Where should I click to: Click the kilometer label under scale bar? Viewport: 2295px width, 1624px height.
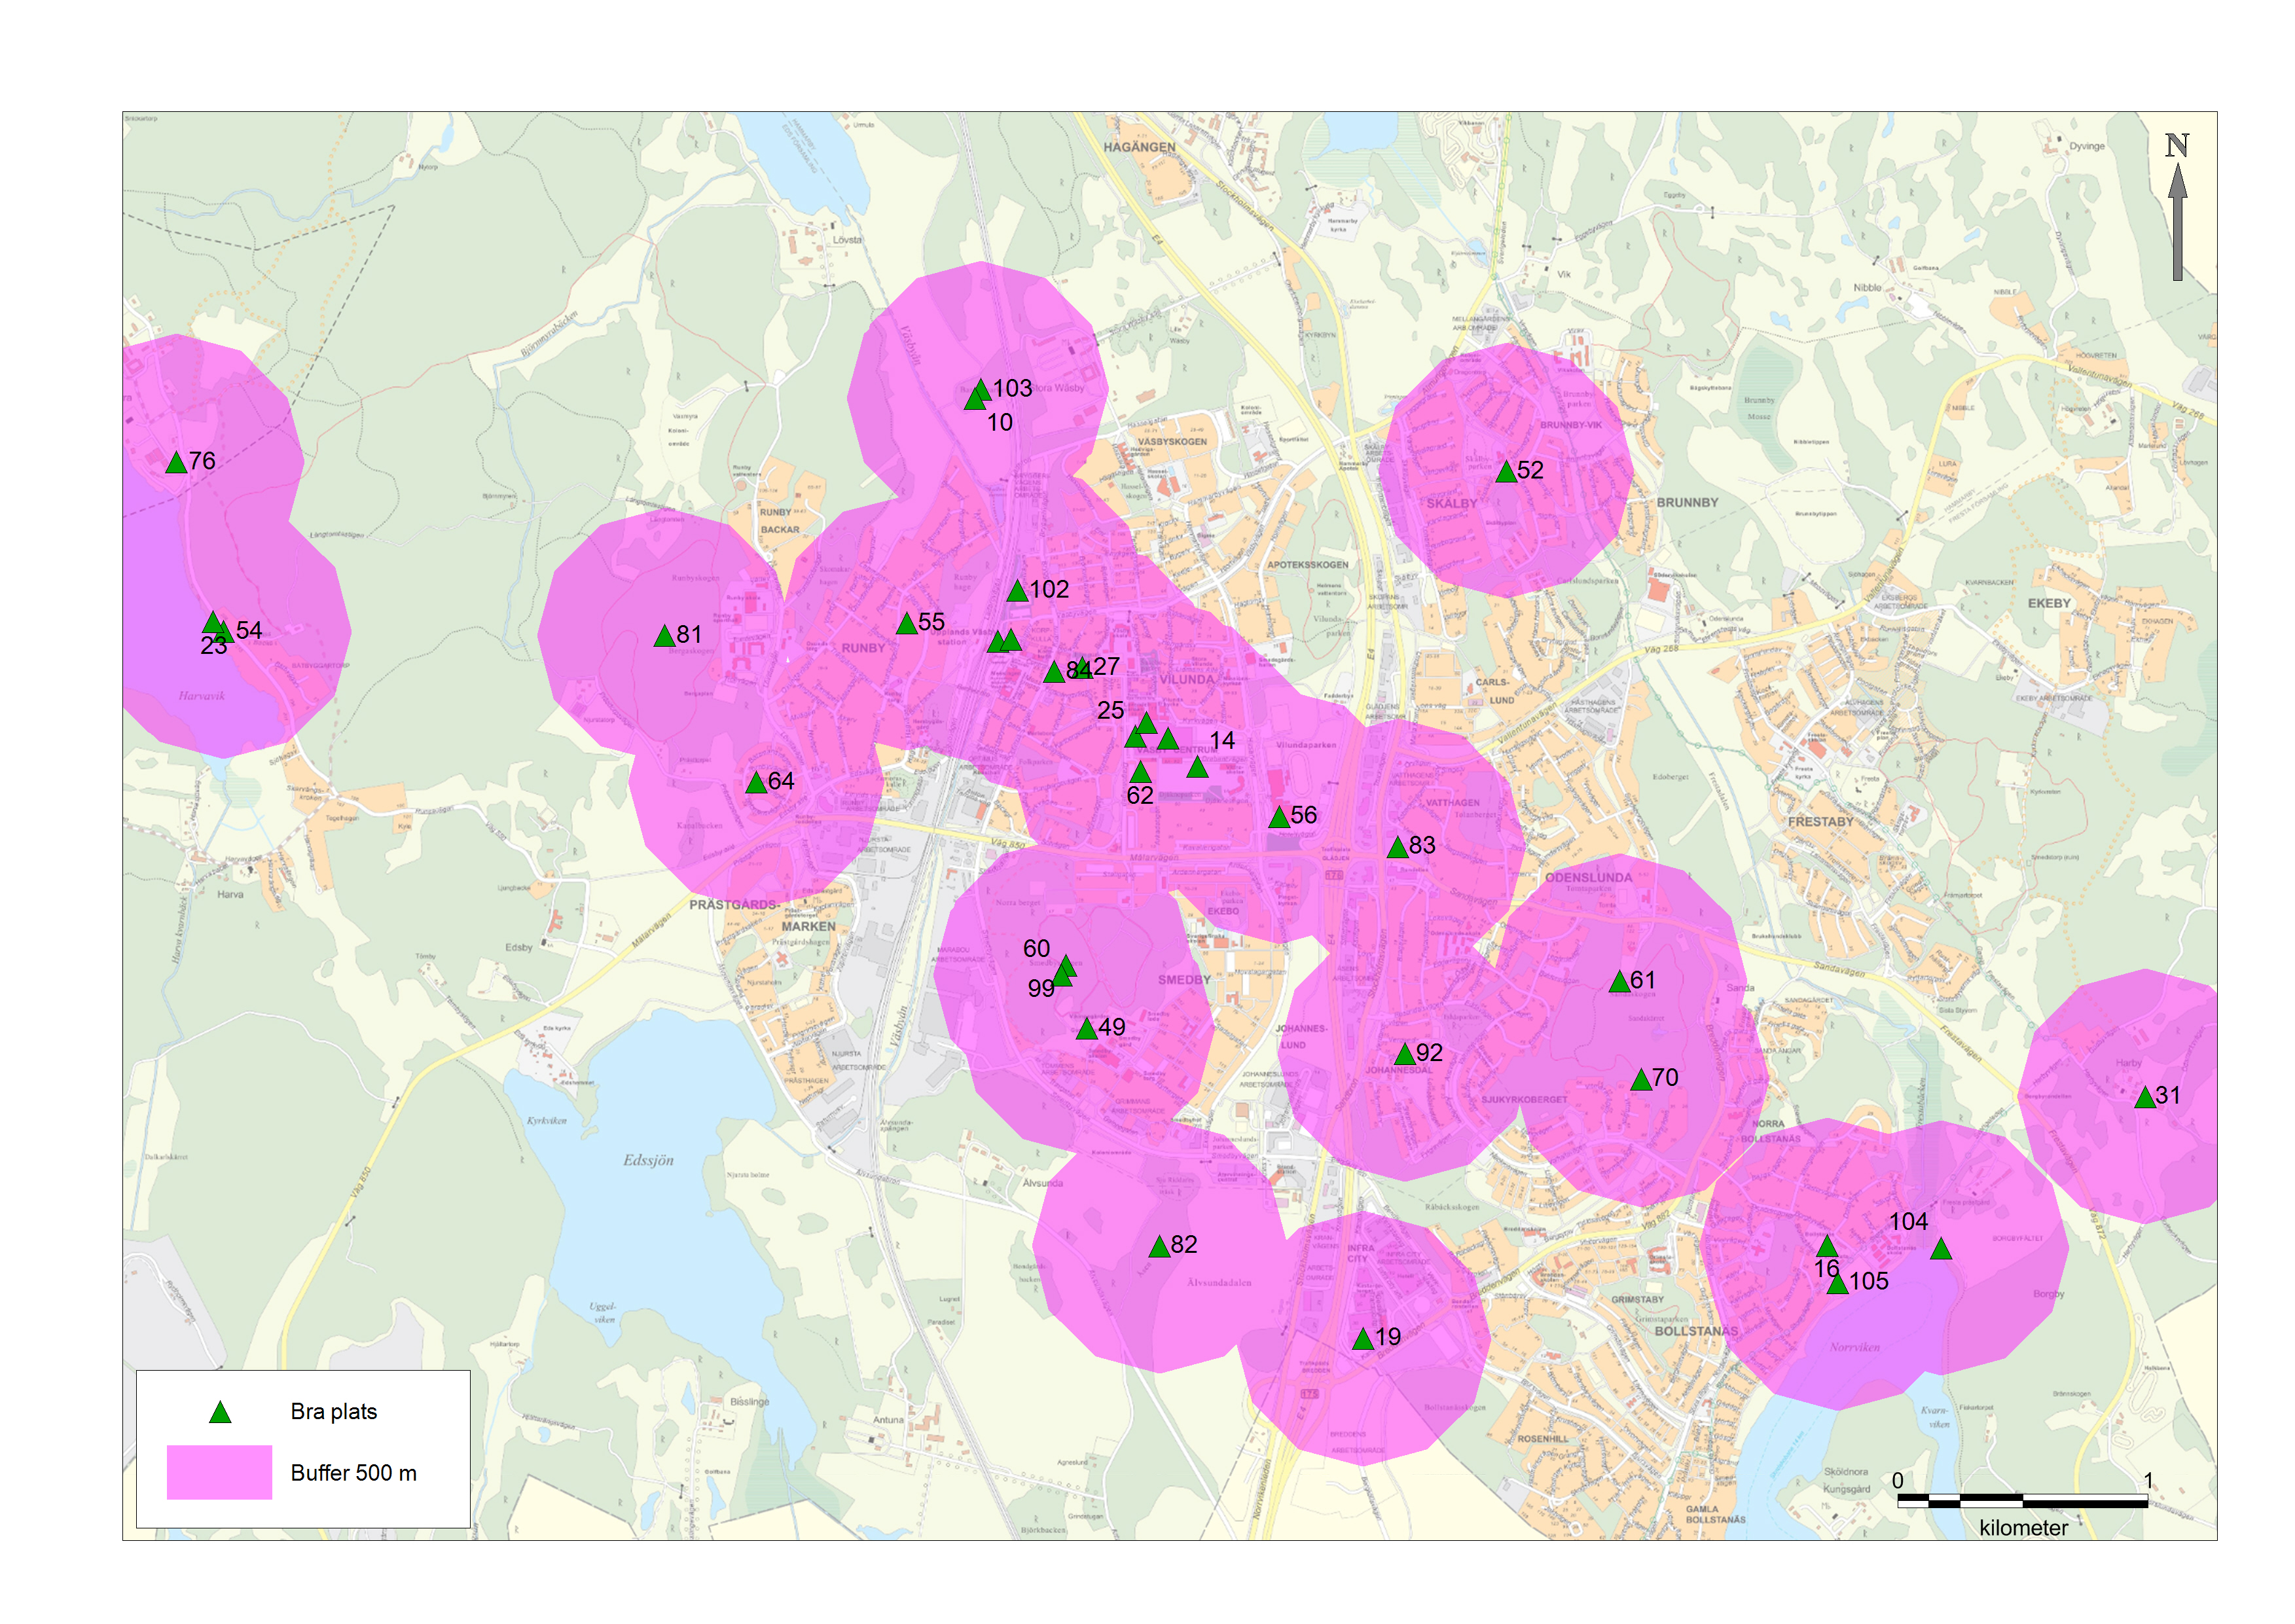(x=2023, y=1528)
